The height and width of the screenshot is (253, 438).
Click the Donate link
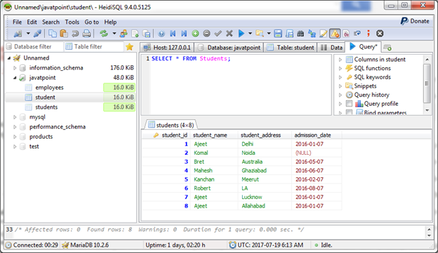coord(415,21)
